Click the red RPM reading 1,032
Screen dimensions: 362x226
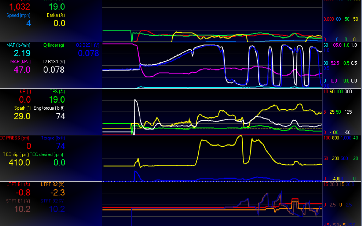pyautogui.click(x=20, y=7)
